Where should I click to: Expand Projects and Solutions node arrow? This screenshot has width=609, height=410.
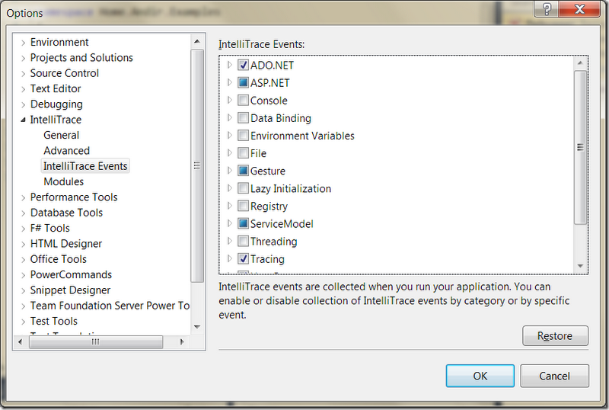click(x=24, y=58)
